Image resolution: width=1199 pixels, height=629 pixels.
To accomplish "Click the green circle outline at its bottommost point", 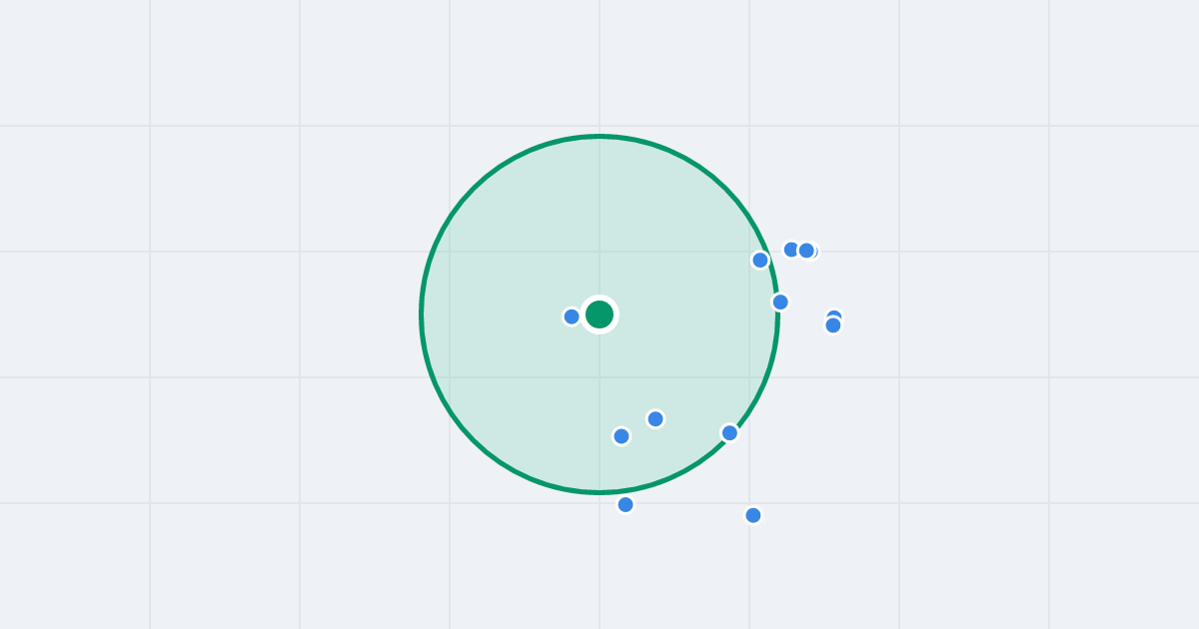I will [599, 492].
